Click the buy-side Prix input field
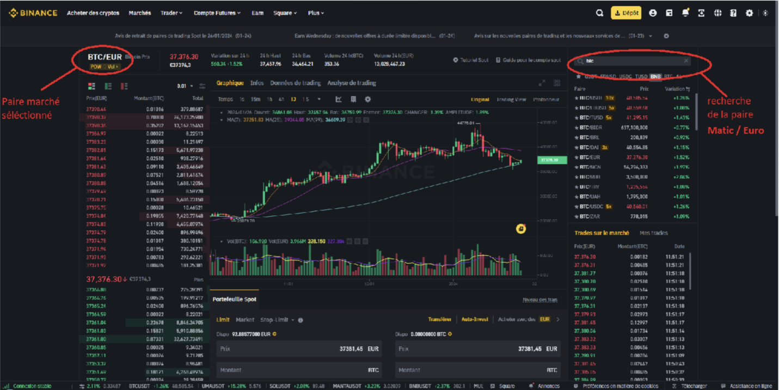This screenshot has height=390, width=779. [x=299, y=349]
